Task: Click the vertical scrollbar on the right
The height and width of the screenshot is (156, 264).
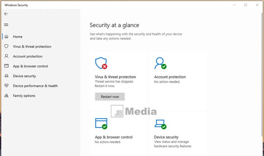Action: [263, 74]
